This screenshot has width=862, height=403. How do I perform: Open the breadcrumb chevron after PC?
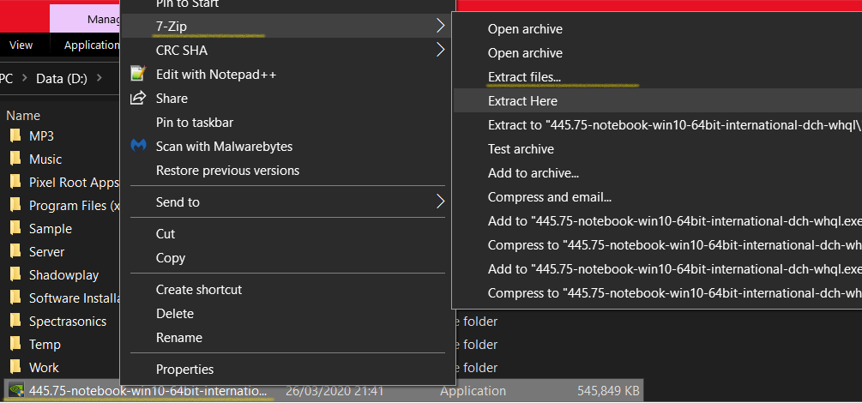(x=25, y=78)
